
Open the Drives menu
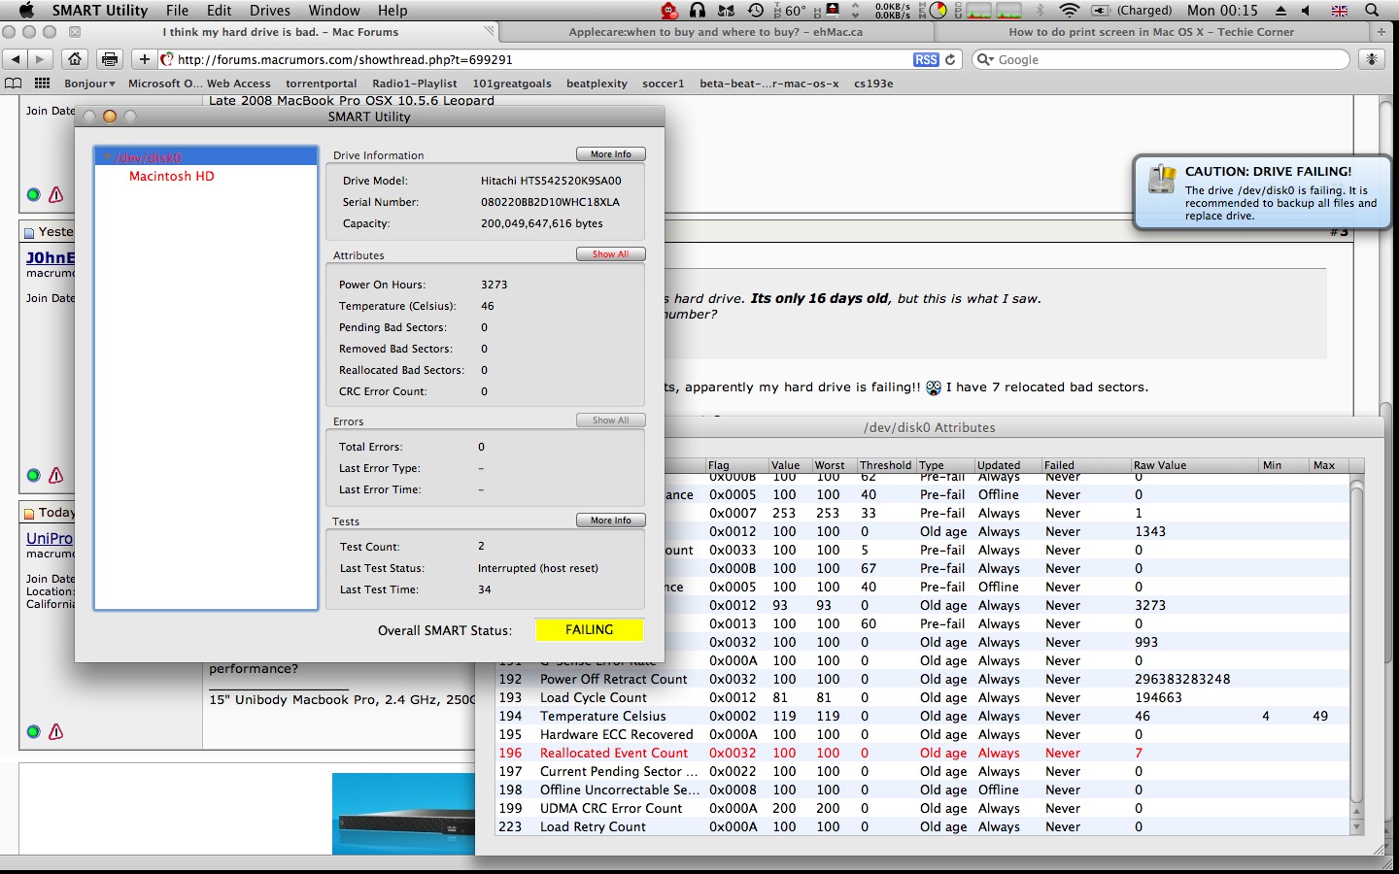tap(270, 10)
